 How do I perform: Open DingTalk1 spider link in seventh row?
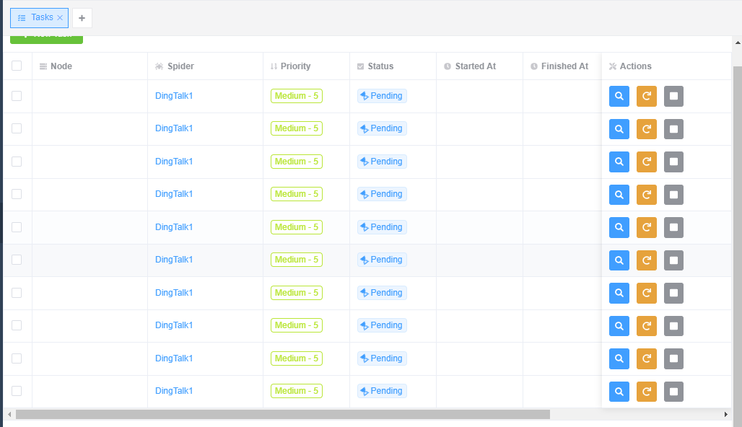[174, 293]
